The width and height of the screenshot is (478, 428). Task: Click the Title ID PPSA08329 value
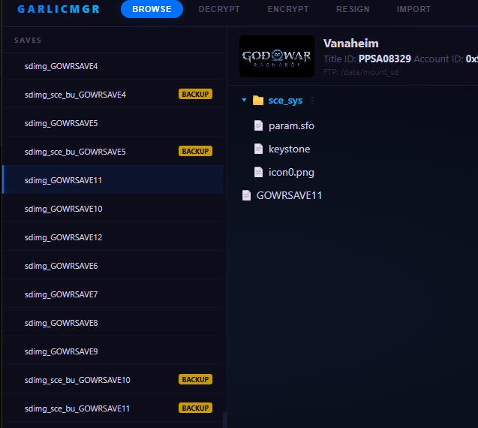pos(385,59)
